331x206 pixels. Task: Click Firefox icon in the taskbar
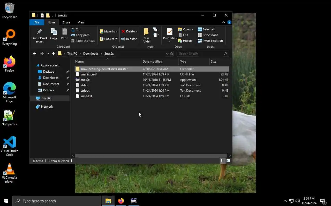(121, 201)
